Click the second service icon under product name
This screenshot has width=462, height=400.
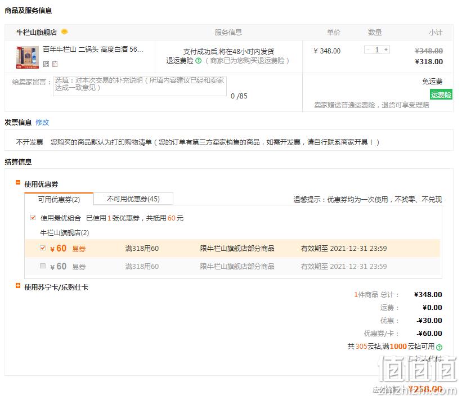[55, 64]
